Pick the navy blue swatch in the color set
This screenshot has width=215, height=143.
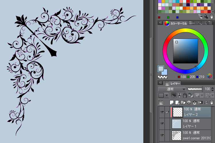(x=209, y=5)
